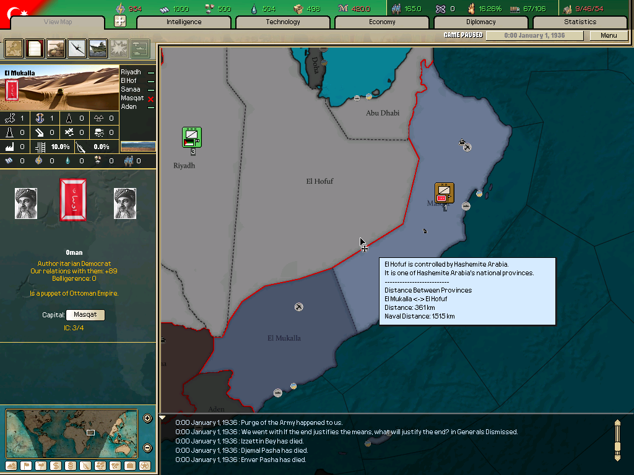Select the naval units view icon

(98, 48)
